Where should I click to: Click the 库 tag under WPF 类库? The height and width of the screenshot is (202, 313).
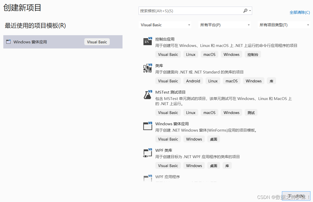[x=227, y=166]
